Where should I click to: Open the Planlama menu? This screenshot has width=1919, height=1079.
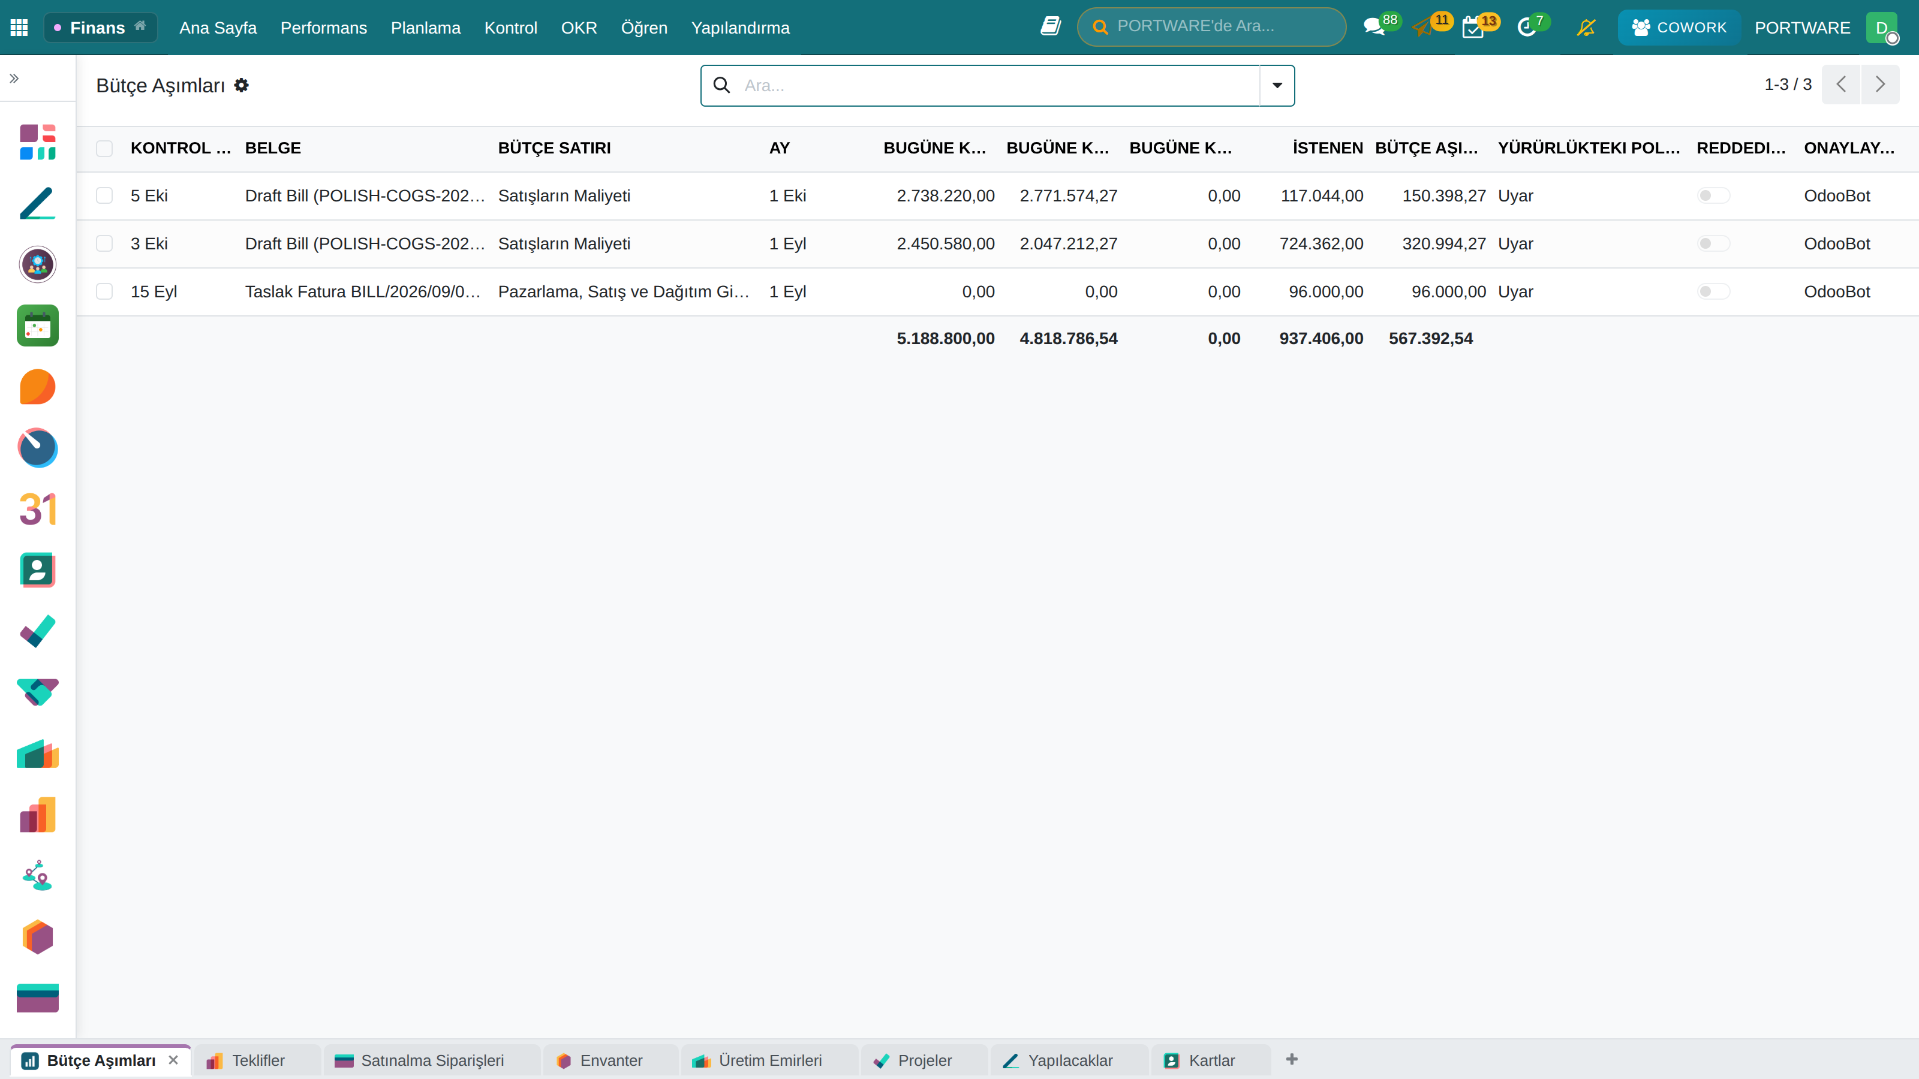[x=425, y=28]
